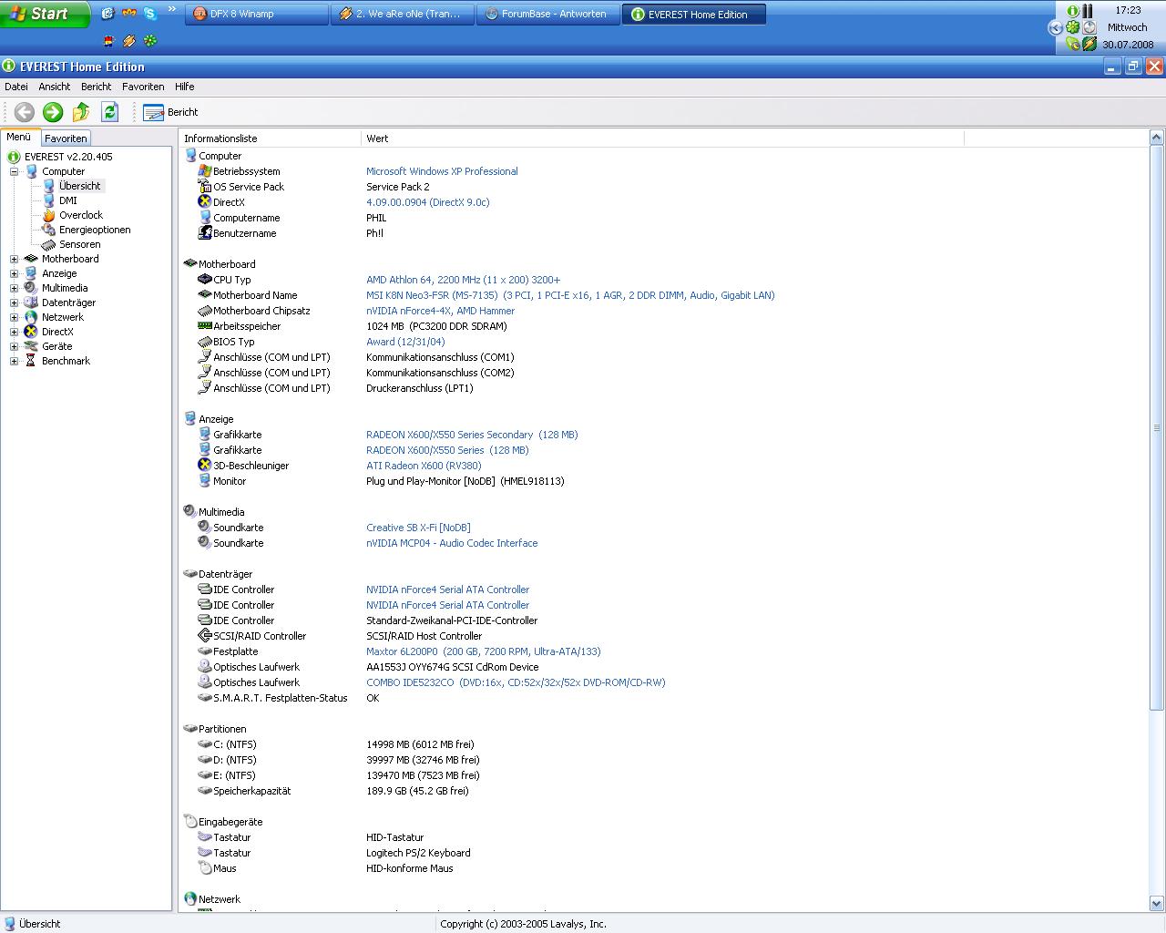Expand the Benchmark tree node
The image size is (1166, 933).
tap(14, 361)
